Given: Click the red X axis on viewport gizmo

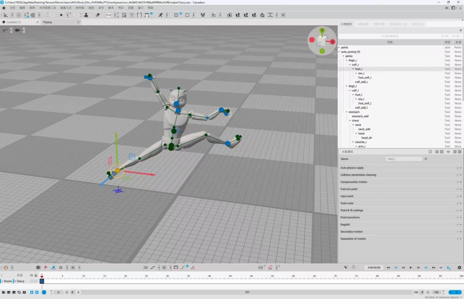Looking at the screenshot, I should coord(333,42).
